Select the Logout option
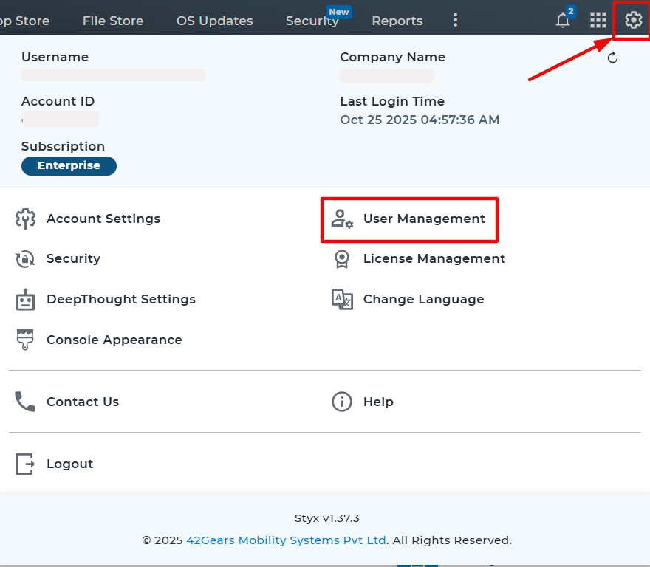Viewport: 650px width, 567px height. click(69, 464)
